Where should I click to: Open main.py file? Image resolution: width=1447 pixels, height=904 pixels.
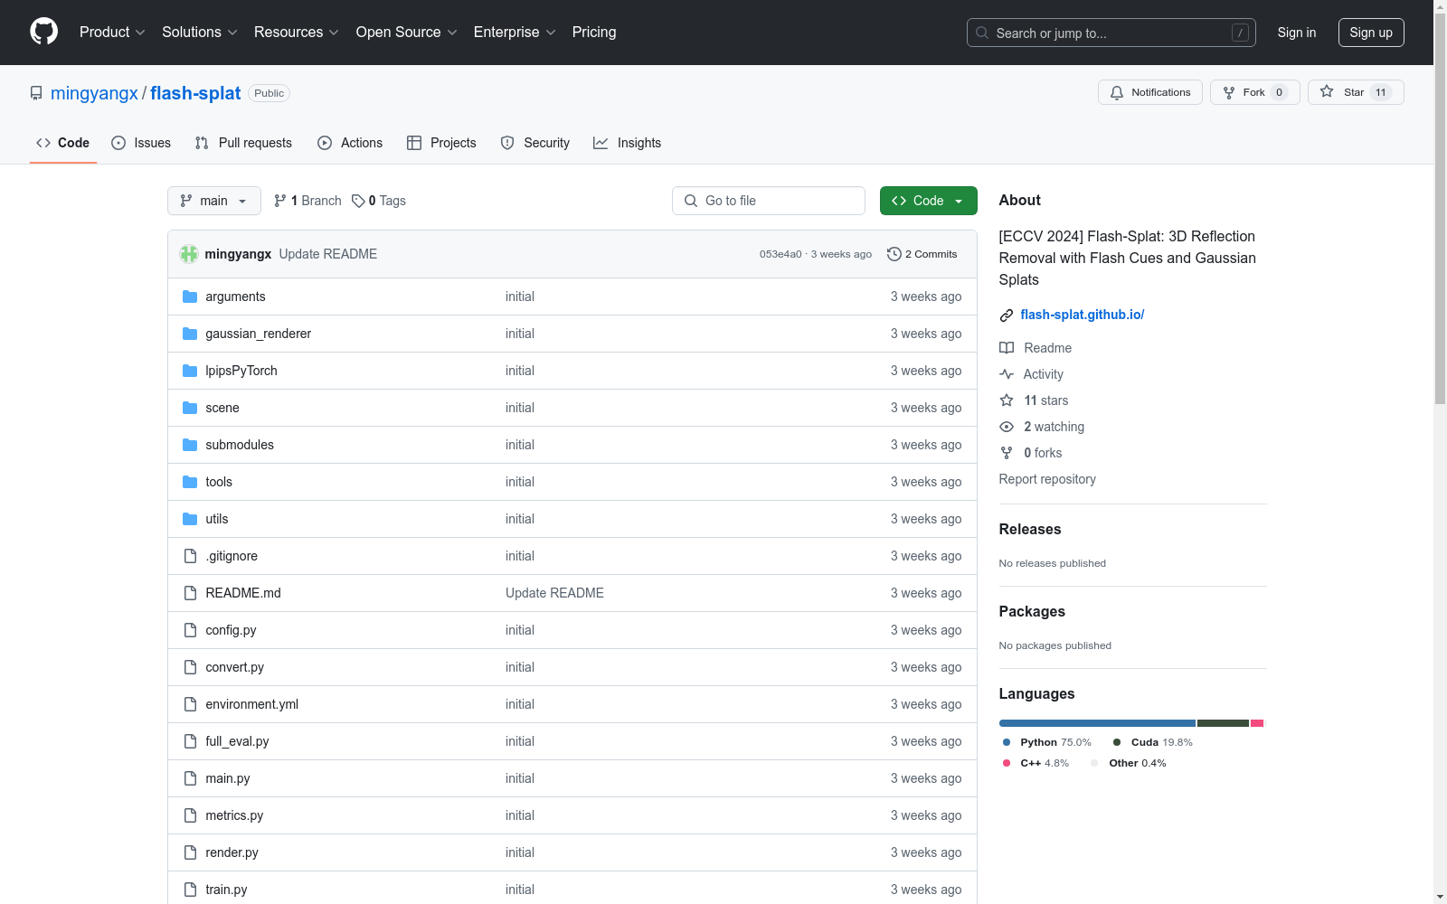click(227, 778)
